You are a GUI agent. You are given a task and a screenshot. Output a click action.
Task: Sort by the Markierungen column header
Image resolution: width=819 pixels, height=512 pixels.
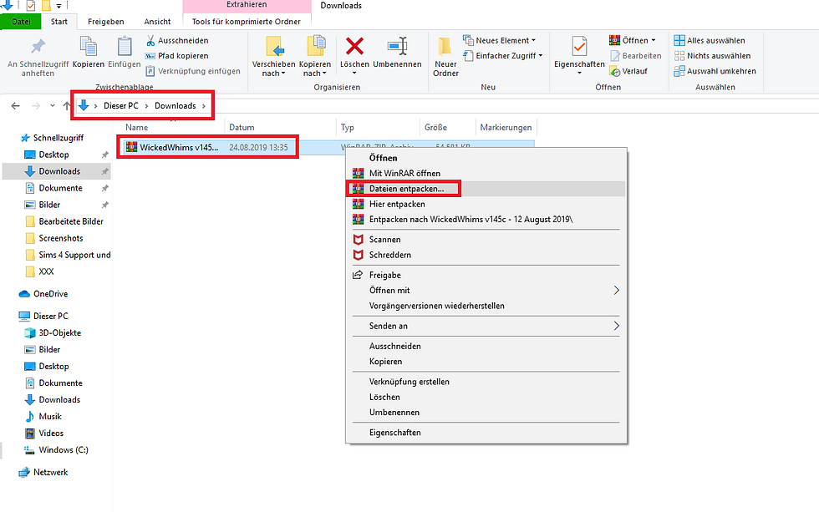click(506, 127)
